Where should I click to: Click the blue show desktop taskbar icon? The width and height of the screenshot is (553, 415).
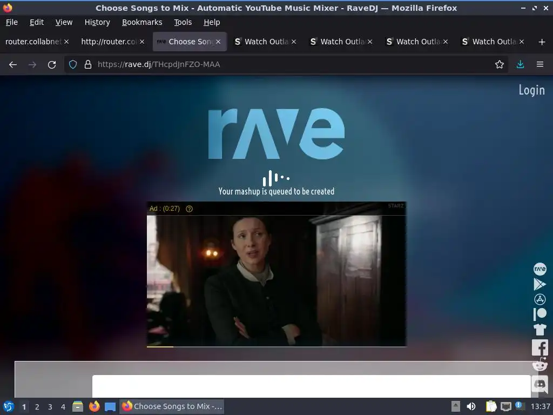[110, 406]
